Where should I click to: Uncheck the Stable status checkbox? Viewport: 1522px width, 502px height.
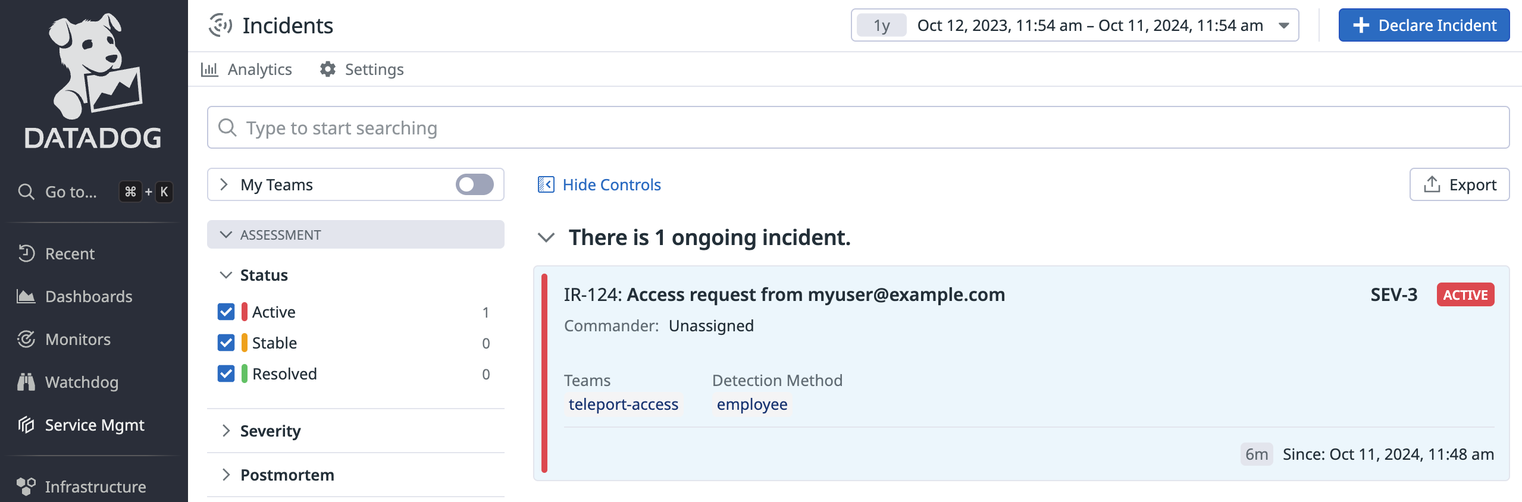[x=226, y=343]
